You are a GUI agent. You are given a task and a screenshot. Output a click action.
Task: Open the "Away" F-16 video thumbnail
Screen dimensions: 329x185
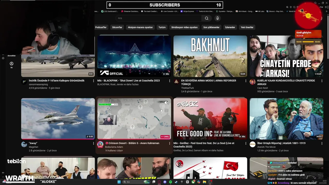click(58, 119)
